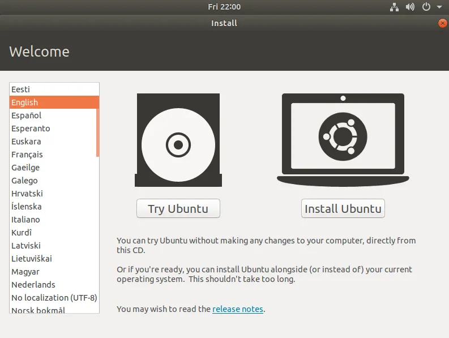Click the Install Ubuntu button
Image resolution: width=449 pixels, height=338 pixels.
coord(343,208)
